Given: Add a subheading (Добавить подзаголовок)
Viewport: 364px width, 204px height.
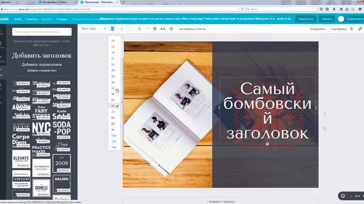Looking at the screenshot, I should coord(42,65).
